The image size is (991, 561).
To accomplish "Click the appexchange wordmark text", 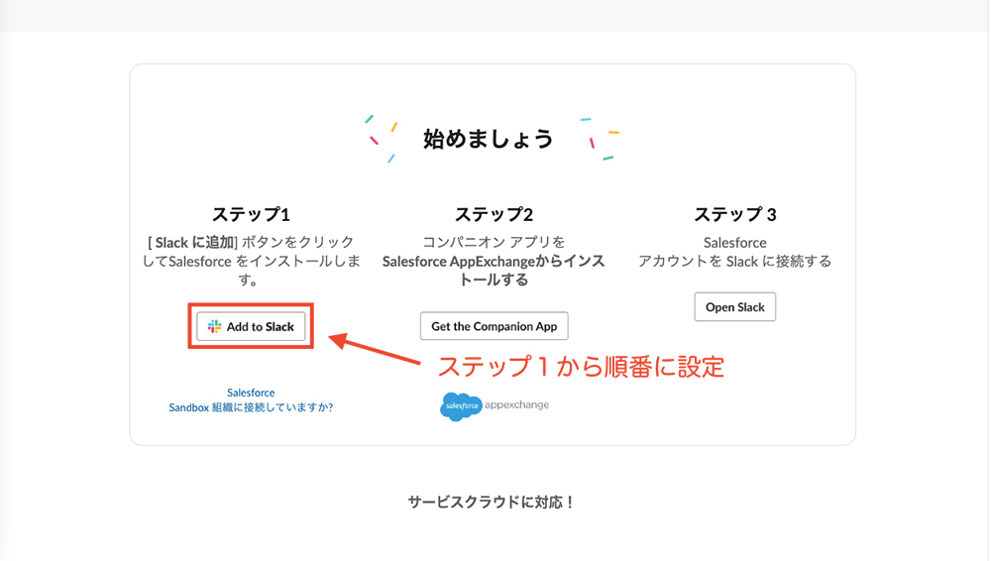I will [516, 404].
